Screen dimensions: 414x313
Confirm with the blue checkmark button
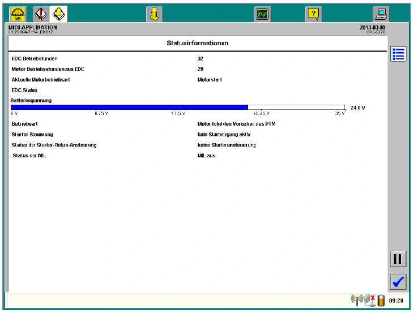[x=398, y=281]
